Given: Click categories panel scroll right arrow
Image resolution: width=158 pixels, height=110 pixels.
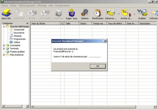Looking at the screenshot, I should [x=27, y=106].
